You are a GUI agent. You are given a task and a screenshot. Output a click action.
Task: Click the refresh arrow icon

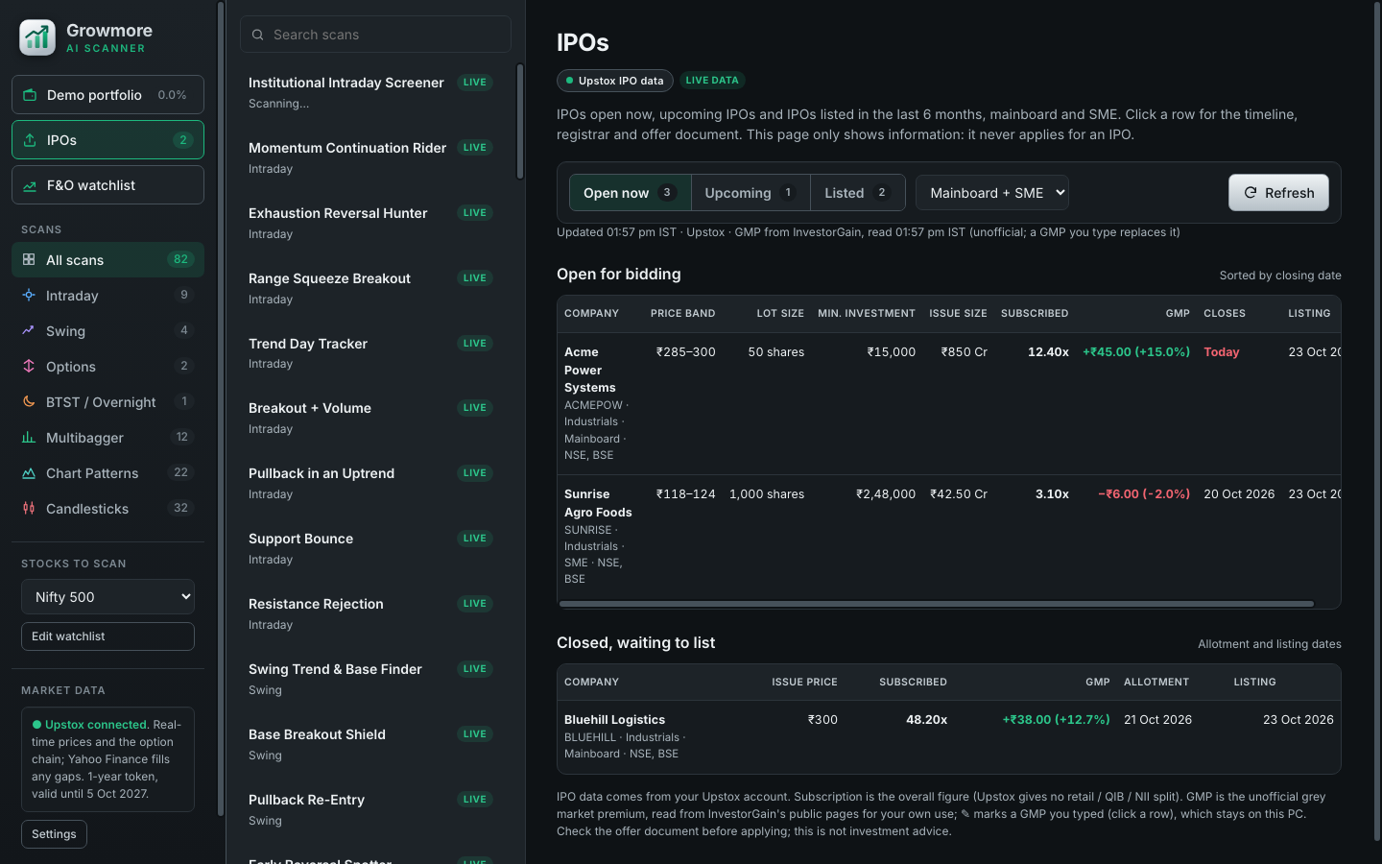[1251, 193]
